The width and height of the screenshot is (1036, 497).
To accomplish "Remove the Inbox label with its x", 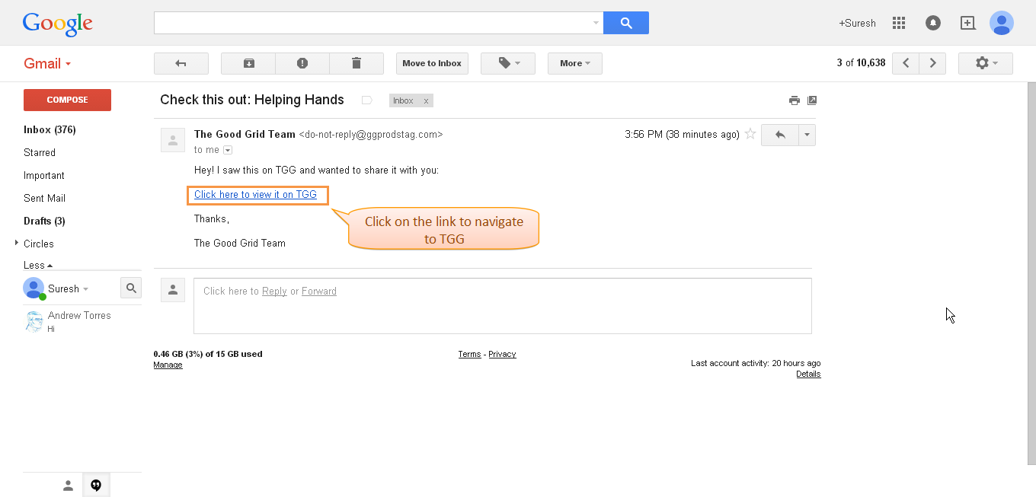I will coord(426,100).
